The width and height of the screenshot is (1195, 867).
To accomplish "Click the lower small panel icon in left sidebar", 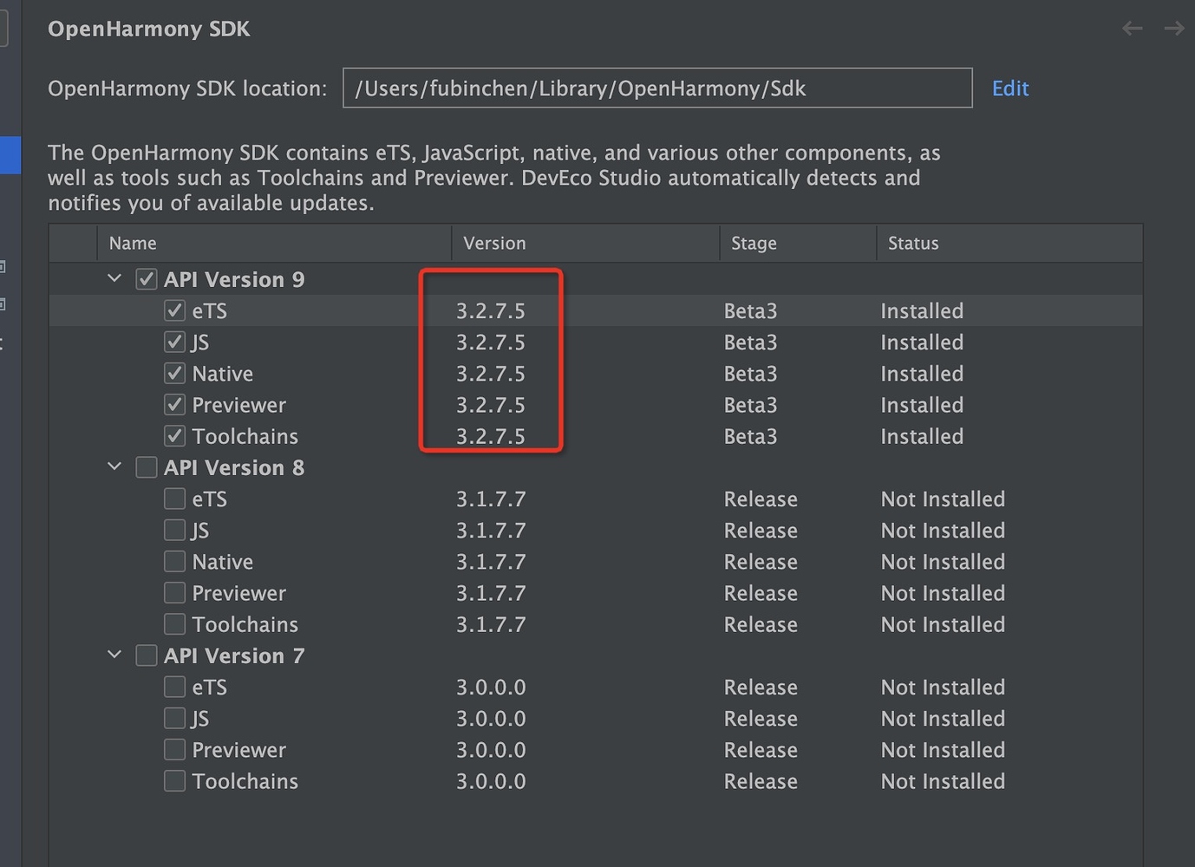I will coord(3,304).
